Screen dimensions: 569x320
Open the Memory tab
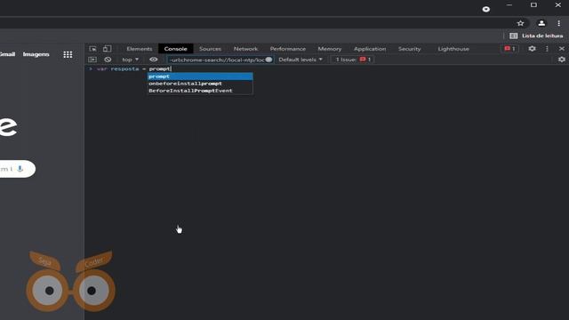[x=330, y=49]
